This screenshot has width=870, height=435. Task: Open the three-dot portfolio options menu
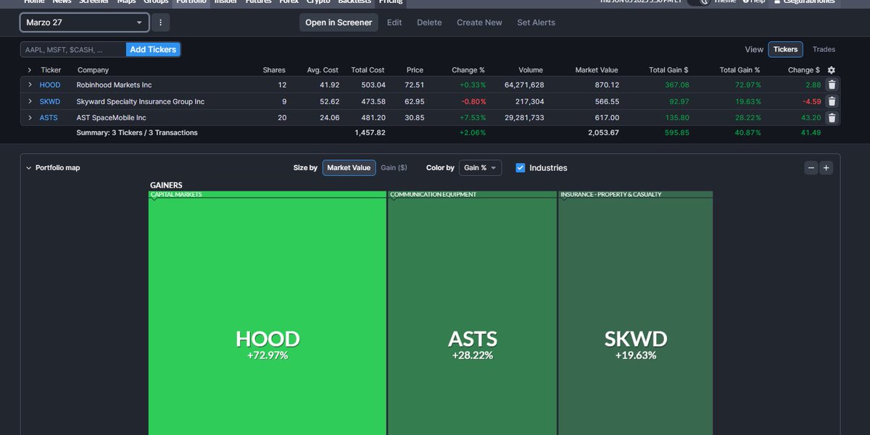[x=160, y=22]
